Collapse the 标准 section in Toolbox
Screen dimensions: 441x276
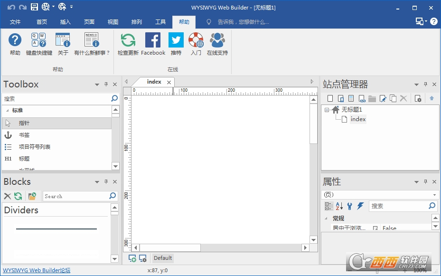click(7, 110)
